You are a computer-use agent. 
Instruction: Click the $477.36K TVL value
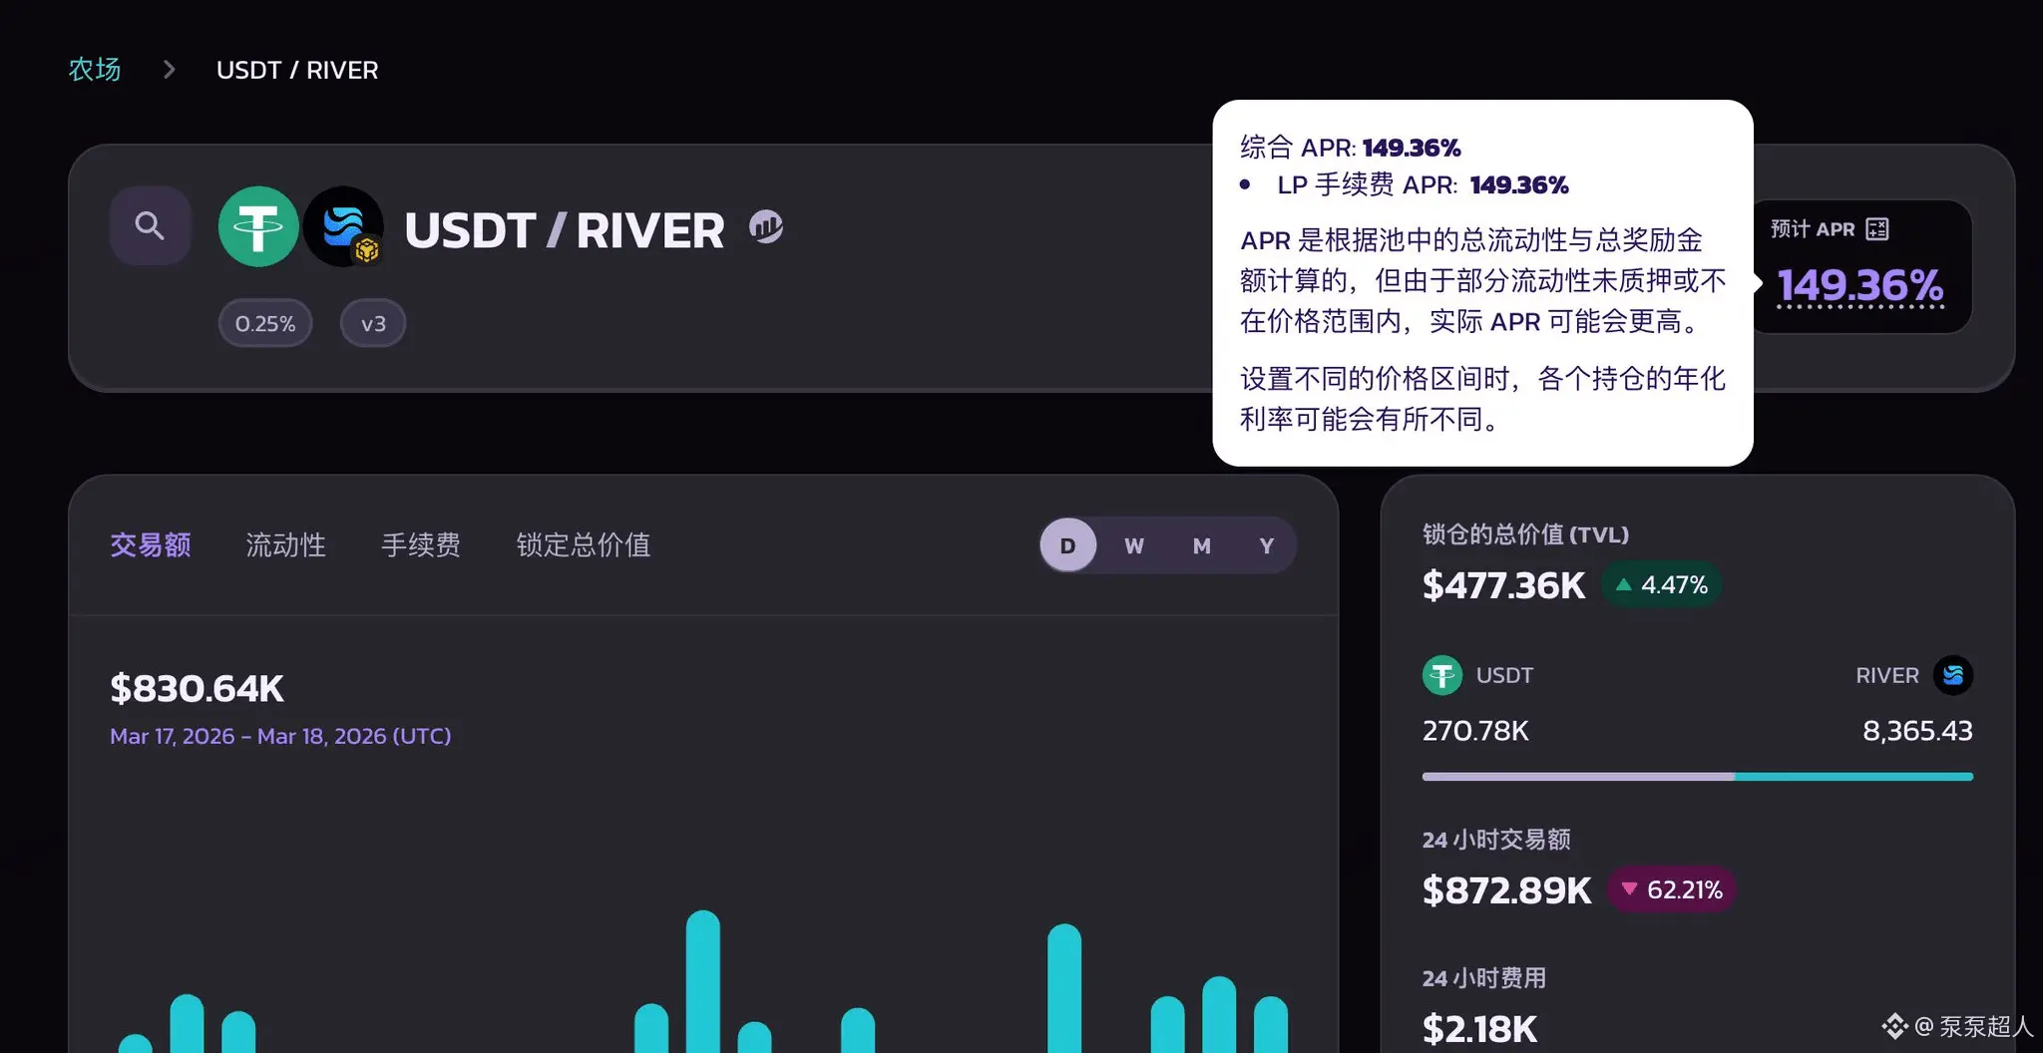(x=1503, y=585)
